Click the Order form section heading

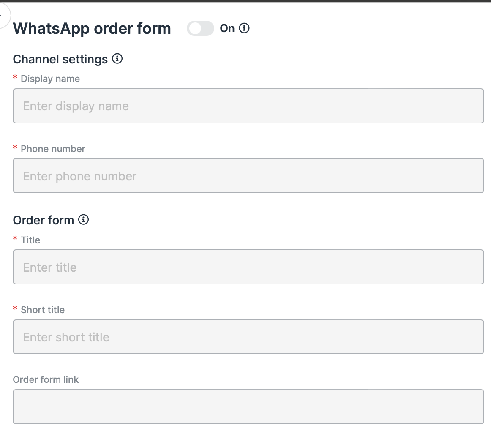coord(44,220)
